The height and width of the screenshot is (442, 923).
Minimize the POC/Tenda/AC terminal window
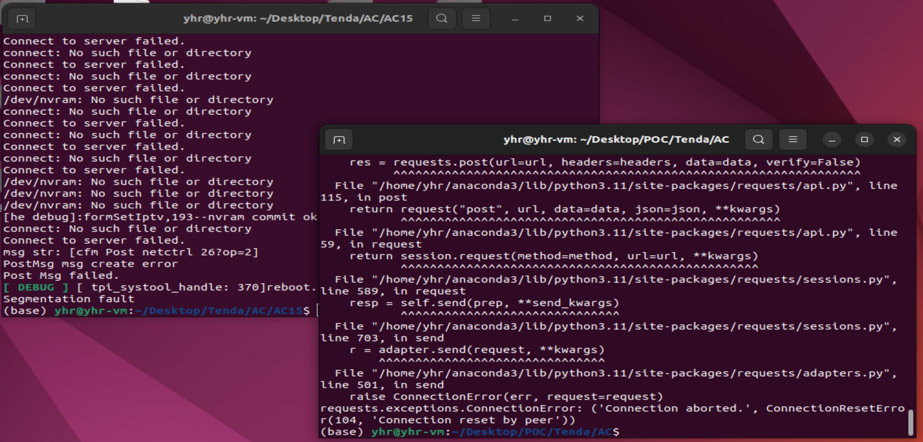(x=832, y=140)
